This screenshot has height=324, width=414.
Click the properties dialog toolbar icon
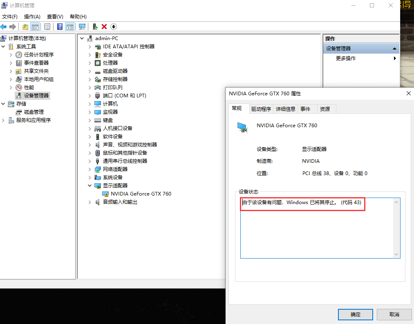coord(47,27)
